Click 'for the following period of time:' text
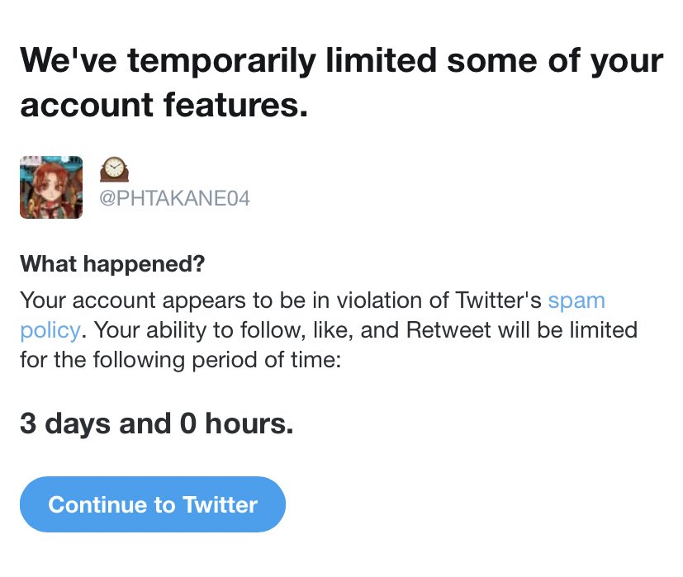The image size is (683, 577). (x=180, y=360)
